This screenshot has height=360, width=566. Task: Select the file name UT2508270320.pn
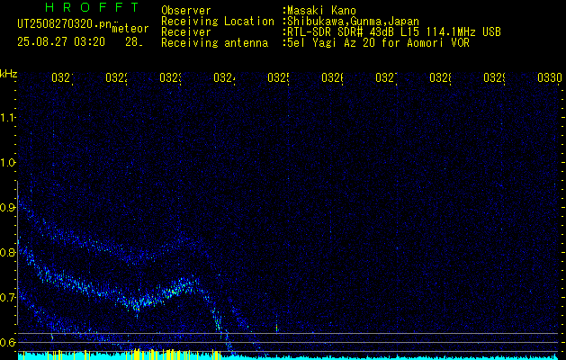point(65,24)
